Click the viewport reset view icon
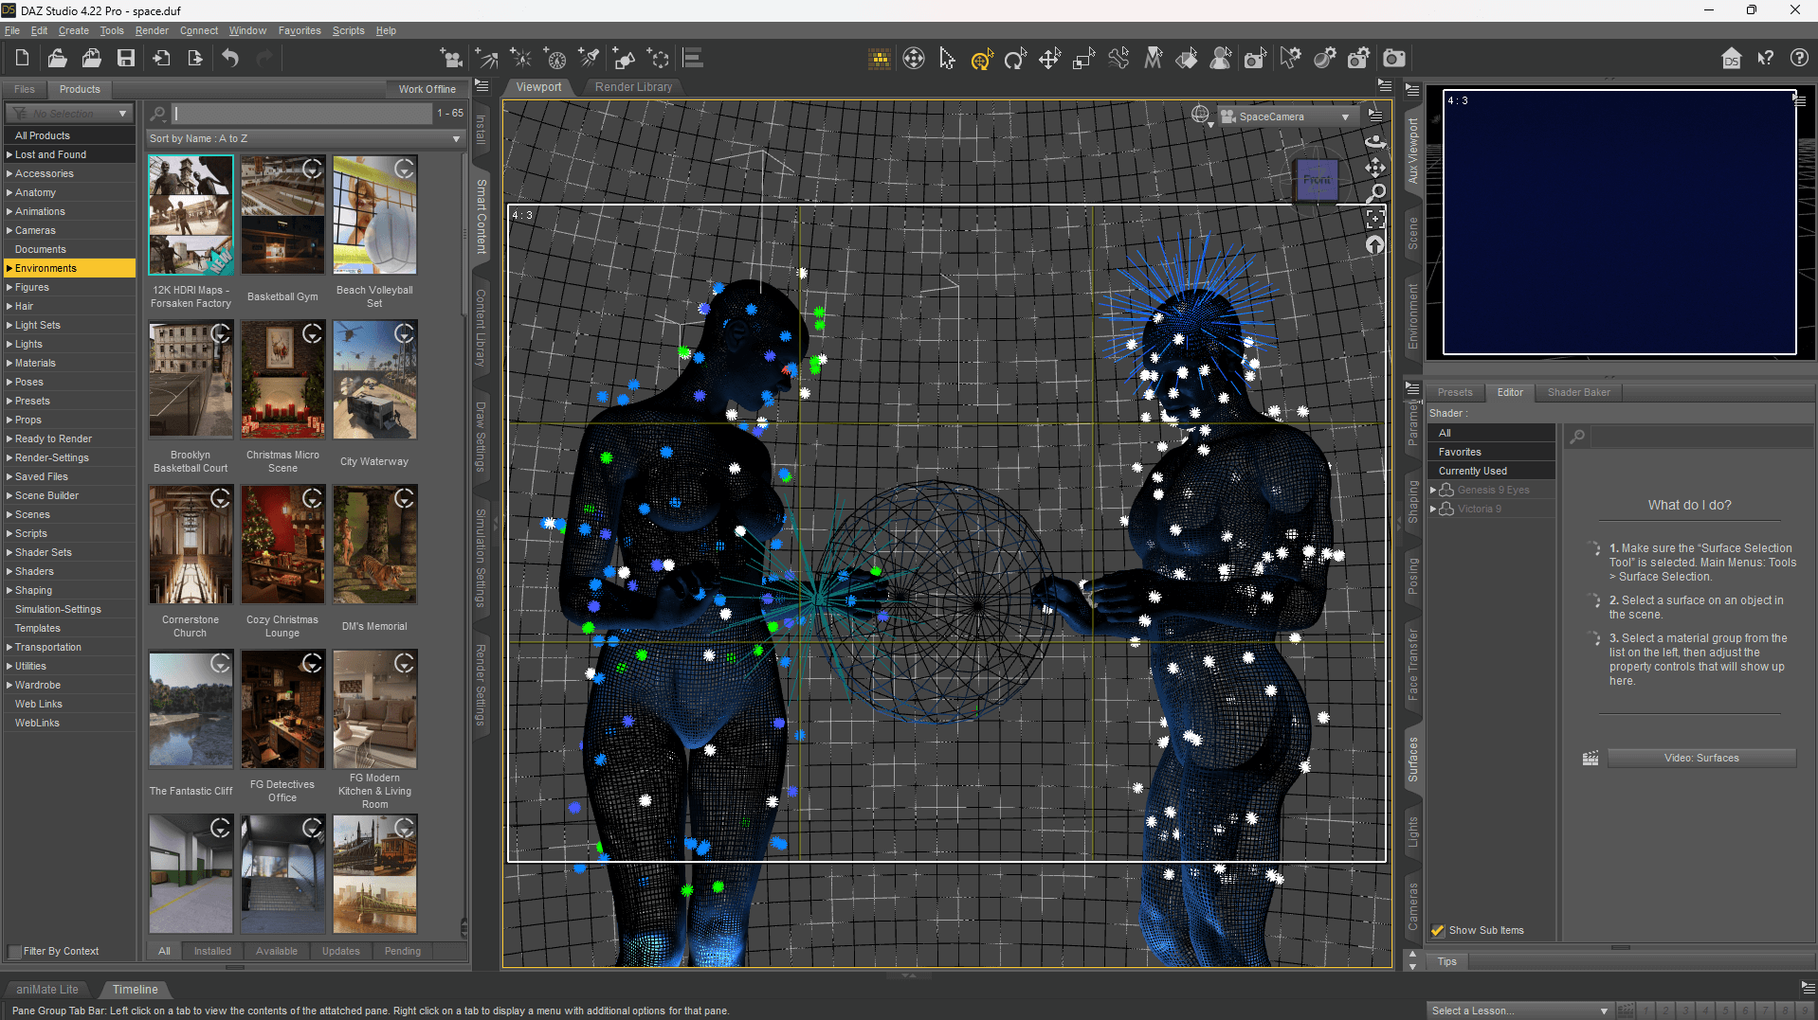The height and width of the screenshot is (1020, 1818). [x=1375, y=244]
